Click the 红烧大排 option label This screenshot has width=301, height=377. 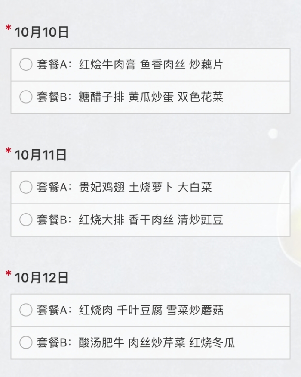click(101, 220)
